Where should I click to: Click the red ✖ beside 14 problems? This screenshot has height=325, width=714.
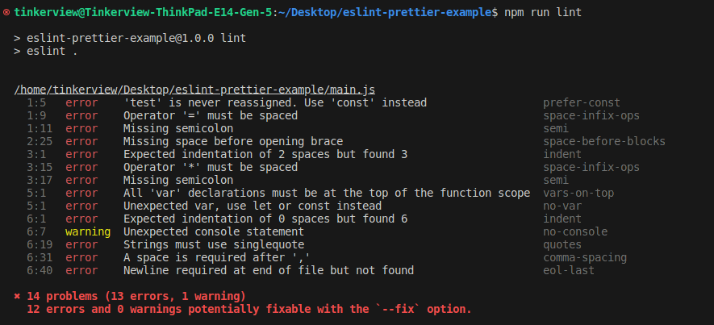pos(18,296)
